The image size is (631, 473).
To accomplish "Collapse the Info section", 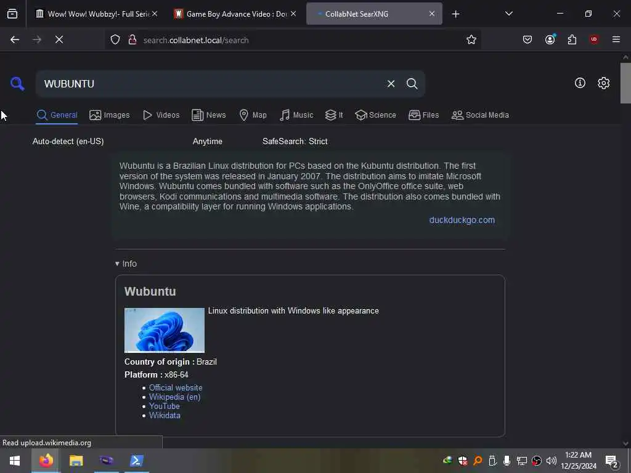I will [x=126, y=264].
